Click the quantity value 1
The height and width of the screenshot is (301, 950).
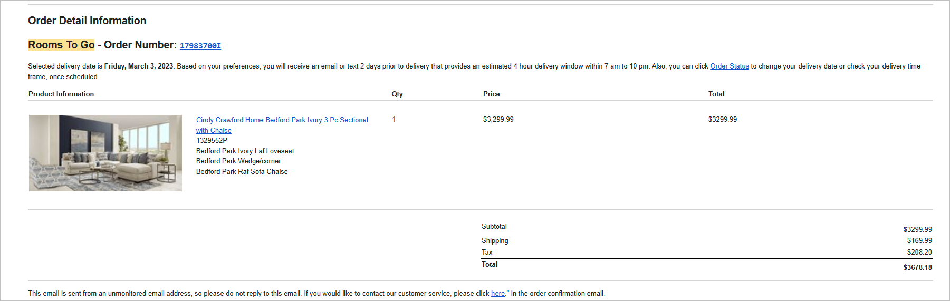(x=394, y=120)
